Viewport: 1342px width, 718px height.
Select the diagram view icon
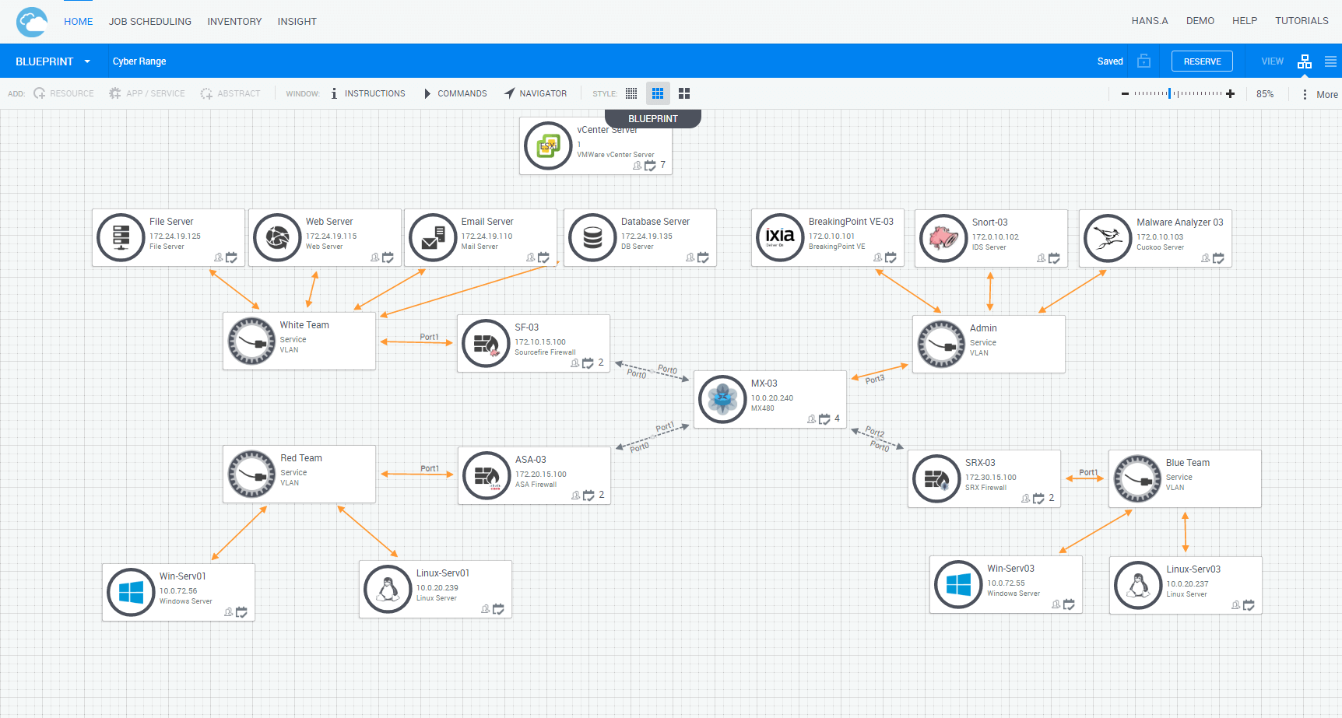tap(1305, 61)
